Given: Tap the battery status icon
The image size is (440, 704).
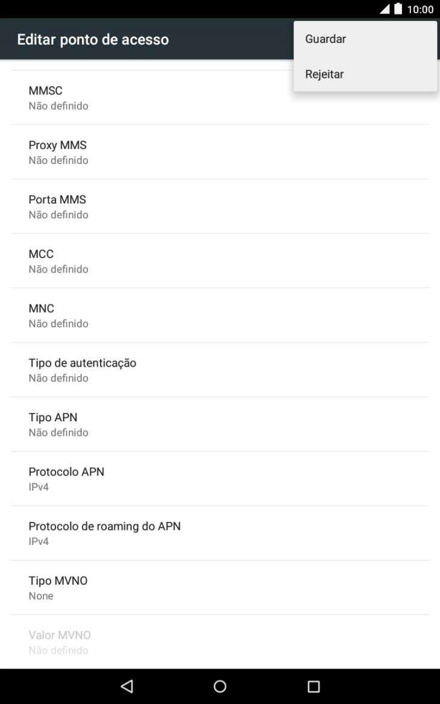Looking at the screenshot, I should point(398,9).
